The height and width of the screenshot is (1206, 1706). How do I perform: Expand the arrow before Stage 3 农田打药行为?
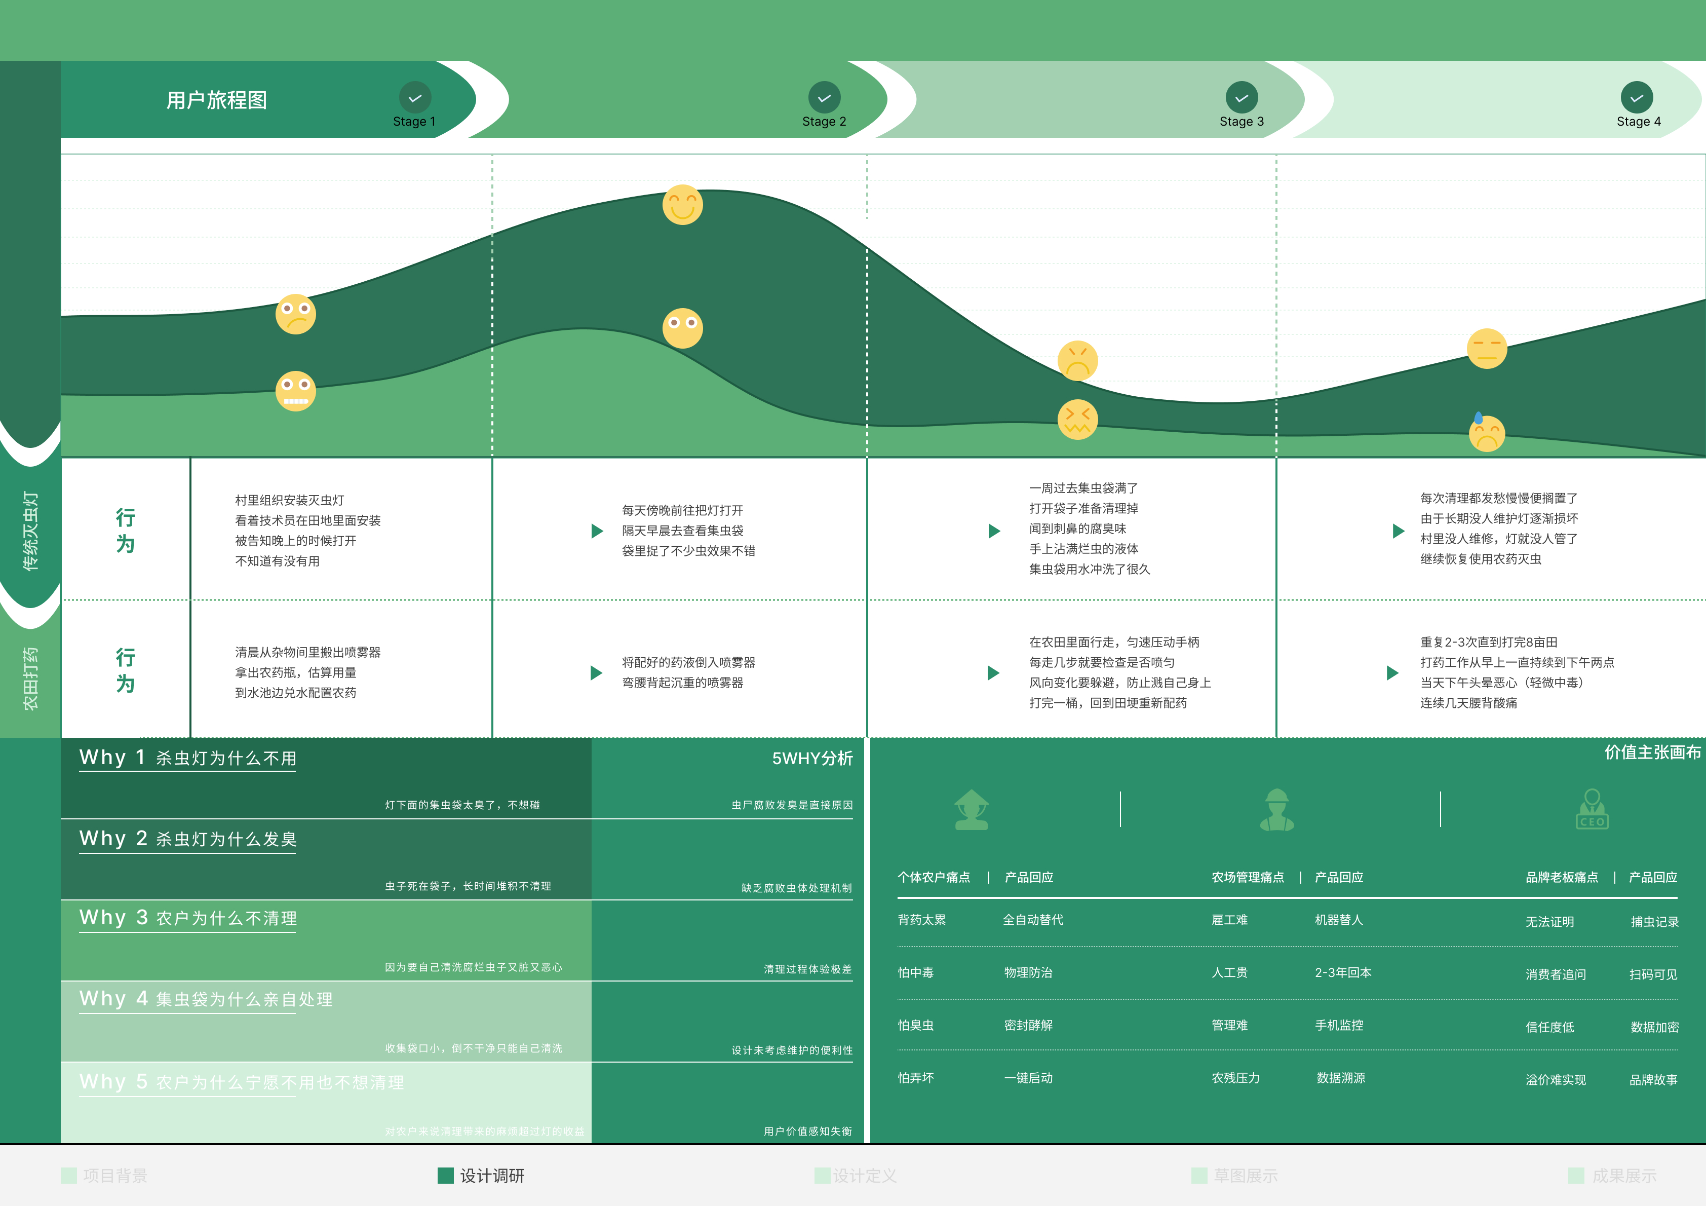click(993, 673)
